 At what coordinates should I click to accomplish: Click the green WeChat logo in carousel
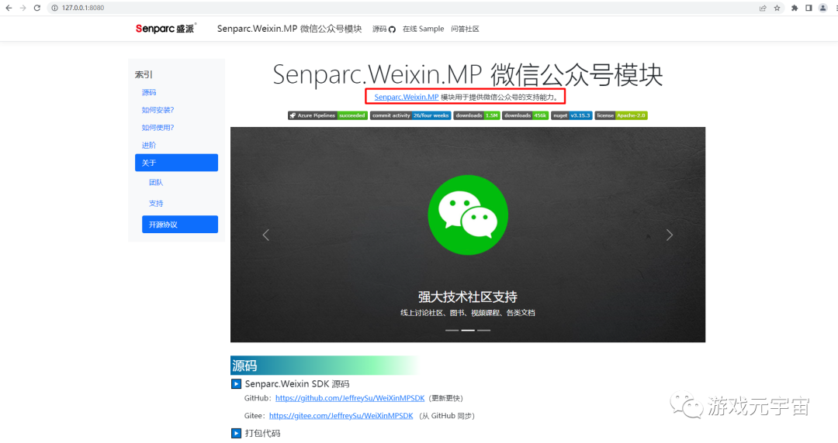pos(468,215)
